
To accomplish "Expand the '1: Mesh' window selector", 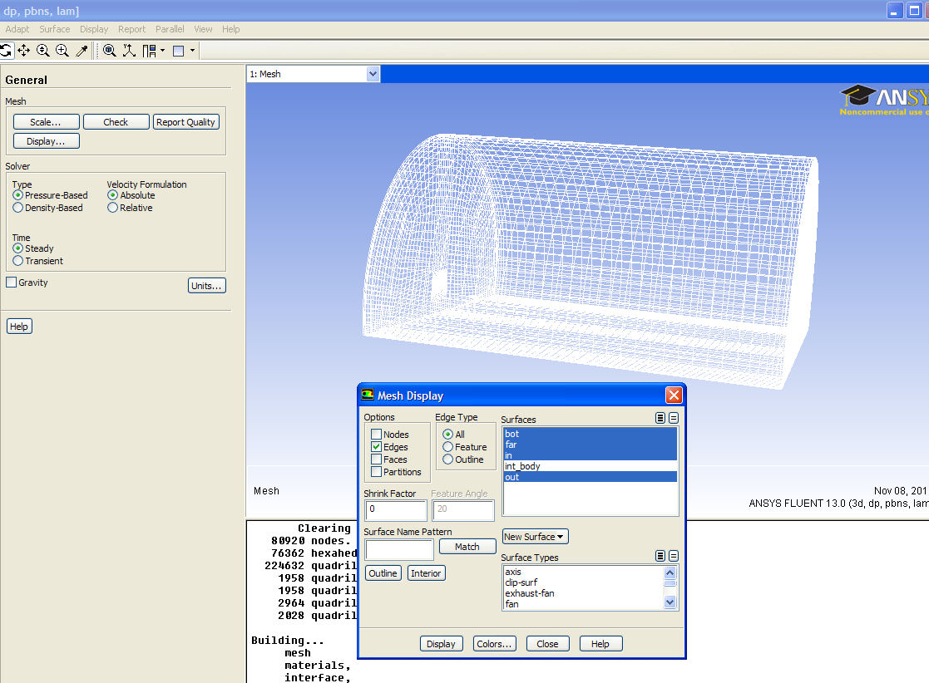I will [x=373, y=74].
